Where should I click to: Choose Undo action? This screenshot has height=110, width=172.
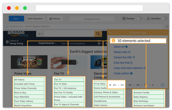pos(121,73)
